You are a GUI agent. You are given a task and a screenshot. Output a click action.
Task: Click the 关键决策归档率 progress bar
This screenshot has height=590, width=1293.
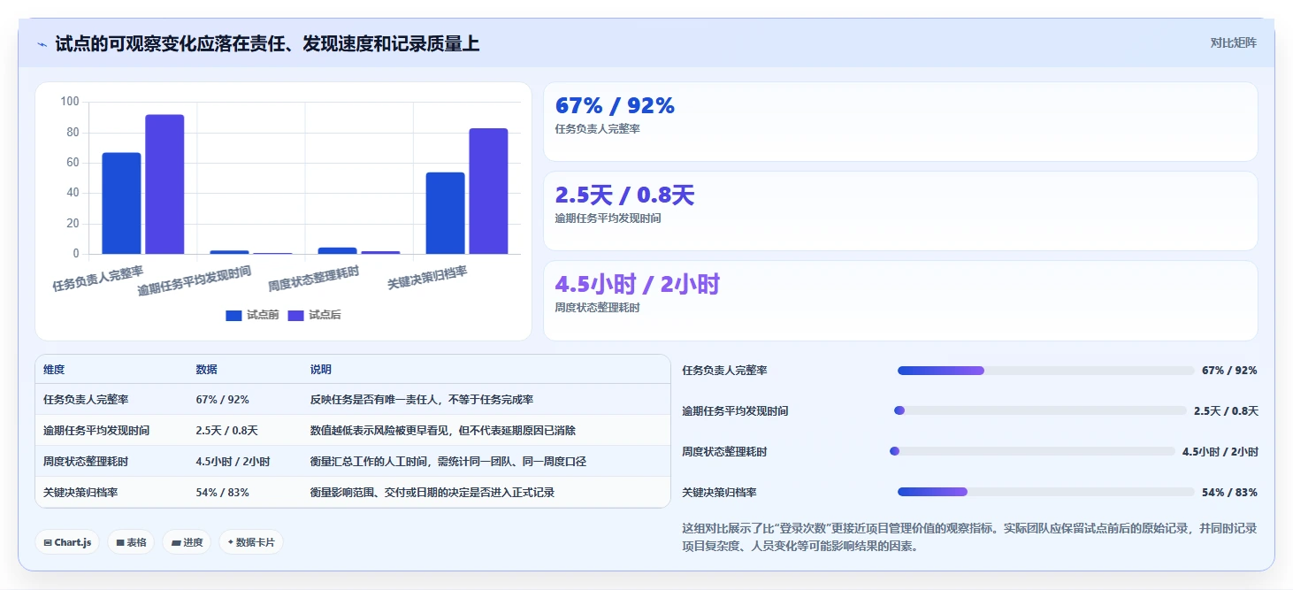tap(1045, 492)
